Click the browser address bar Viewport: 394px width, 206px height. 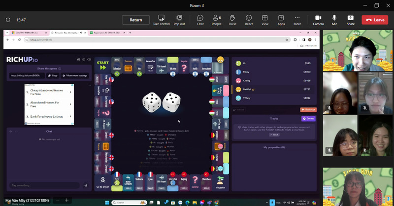click(157, 40)
